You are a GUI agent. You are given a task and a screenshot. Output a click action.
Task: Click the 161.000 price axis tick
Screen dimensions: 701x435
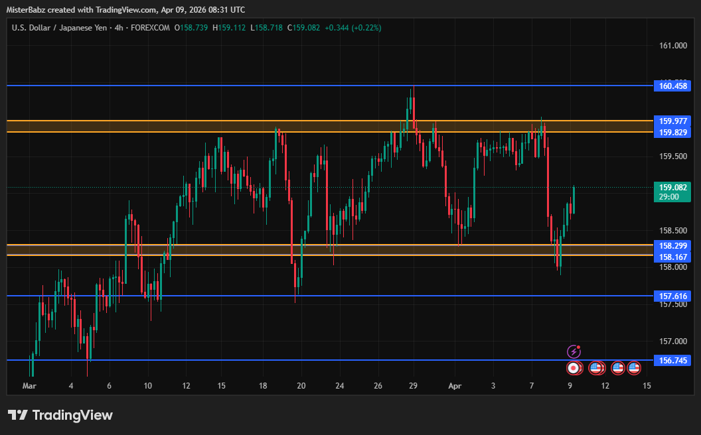pos(673,46)
